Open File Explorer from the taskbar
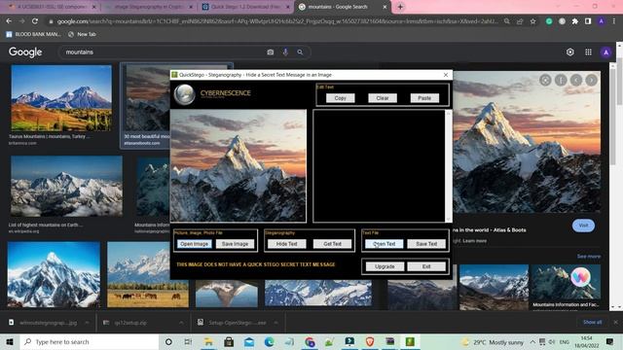623x350 pixels. coord(208,341)
